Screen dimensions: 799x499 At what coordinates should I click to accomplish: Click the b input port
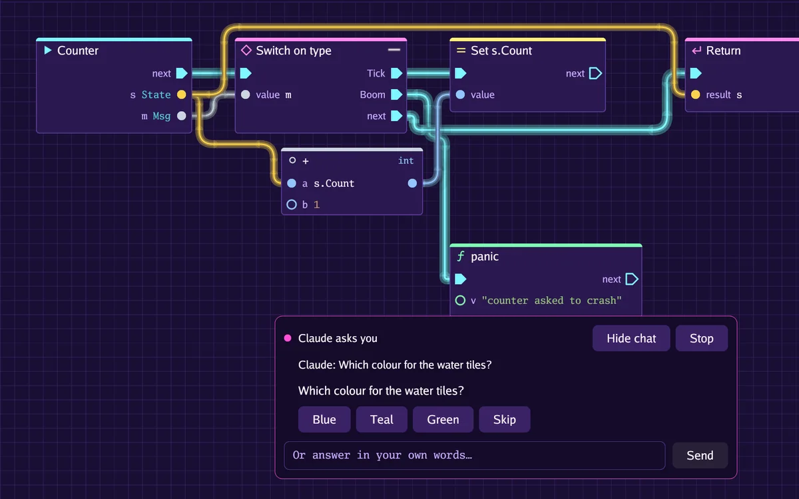292,204
